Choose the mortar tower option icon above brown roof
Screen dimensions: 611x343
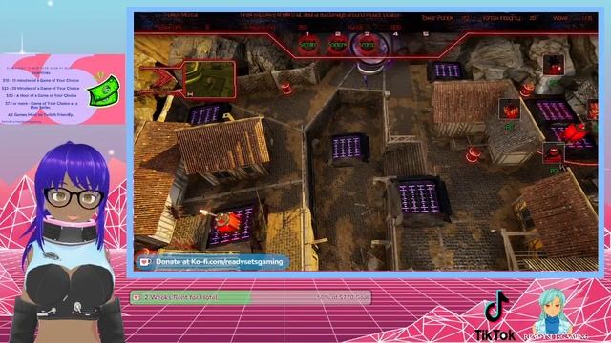(554, 153)
